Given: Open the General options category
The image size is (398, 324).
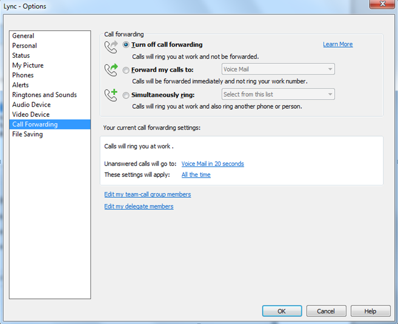Looking at the screenshot, I should click(x=23, y=36).
